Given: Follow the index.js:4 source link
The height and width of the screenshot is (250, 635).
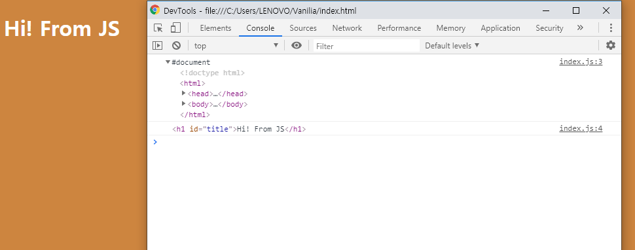Looking at the screenshot, I should pos(581,129).
